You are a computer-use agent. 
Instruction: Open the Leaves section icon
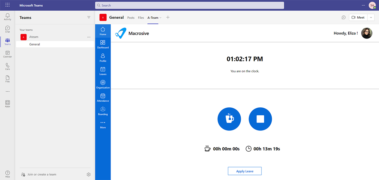point(103,71)
